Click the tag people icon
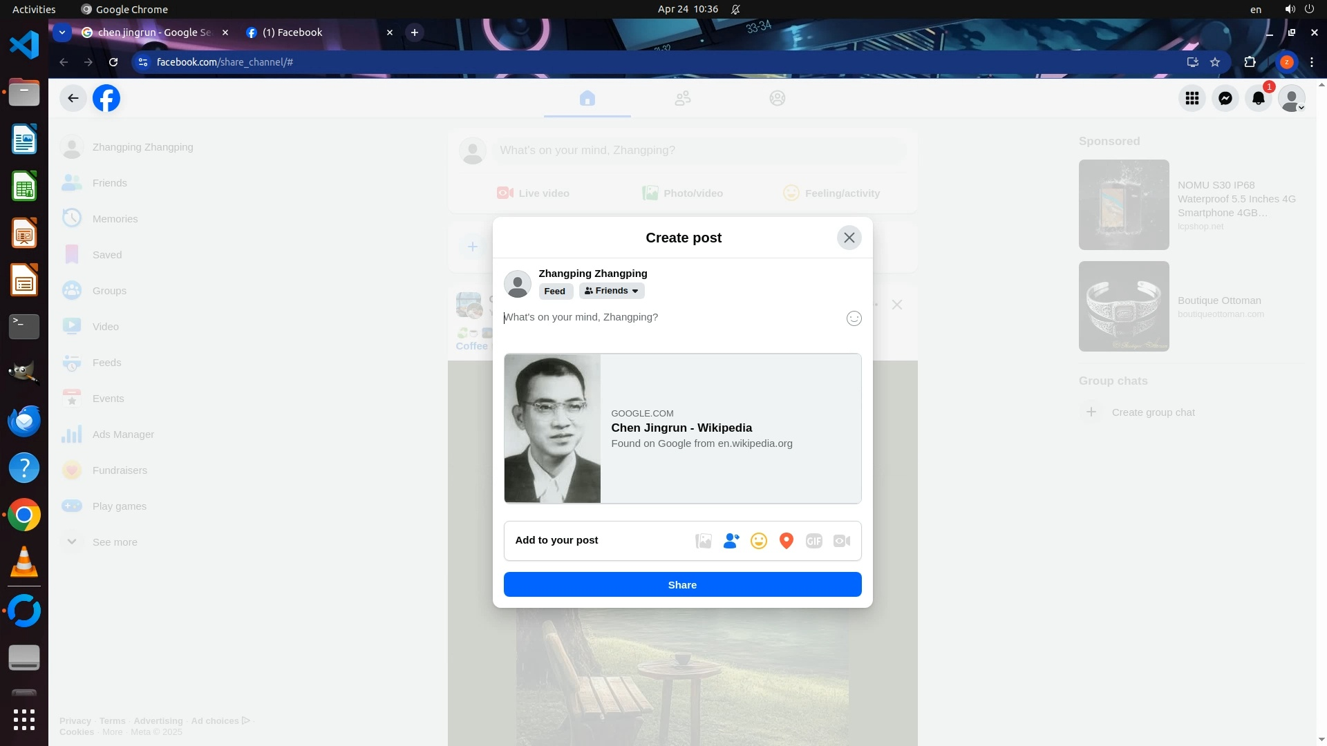This screenshot has width=1327, height=746. [731, 541]
